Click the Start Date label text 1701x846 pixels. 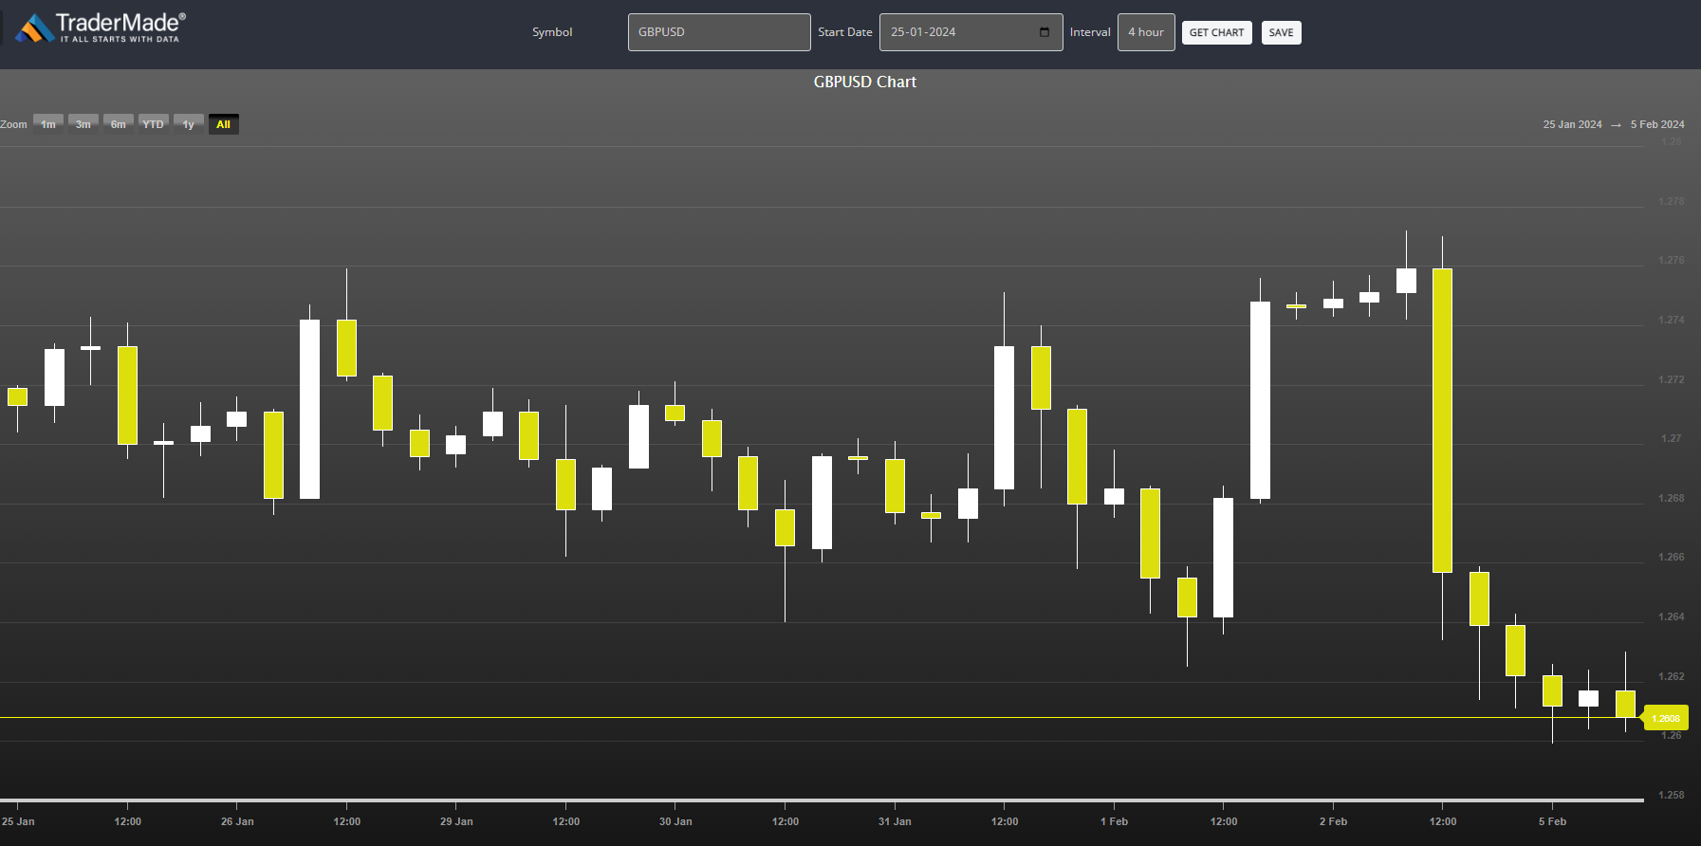[845, 32]
